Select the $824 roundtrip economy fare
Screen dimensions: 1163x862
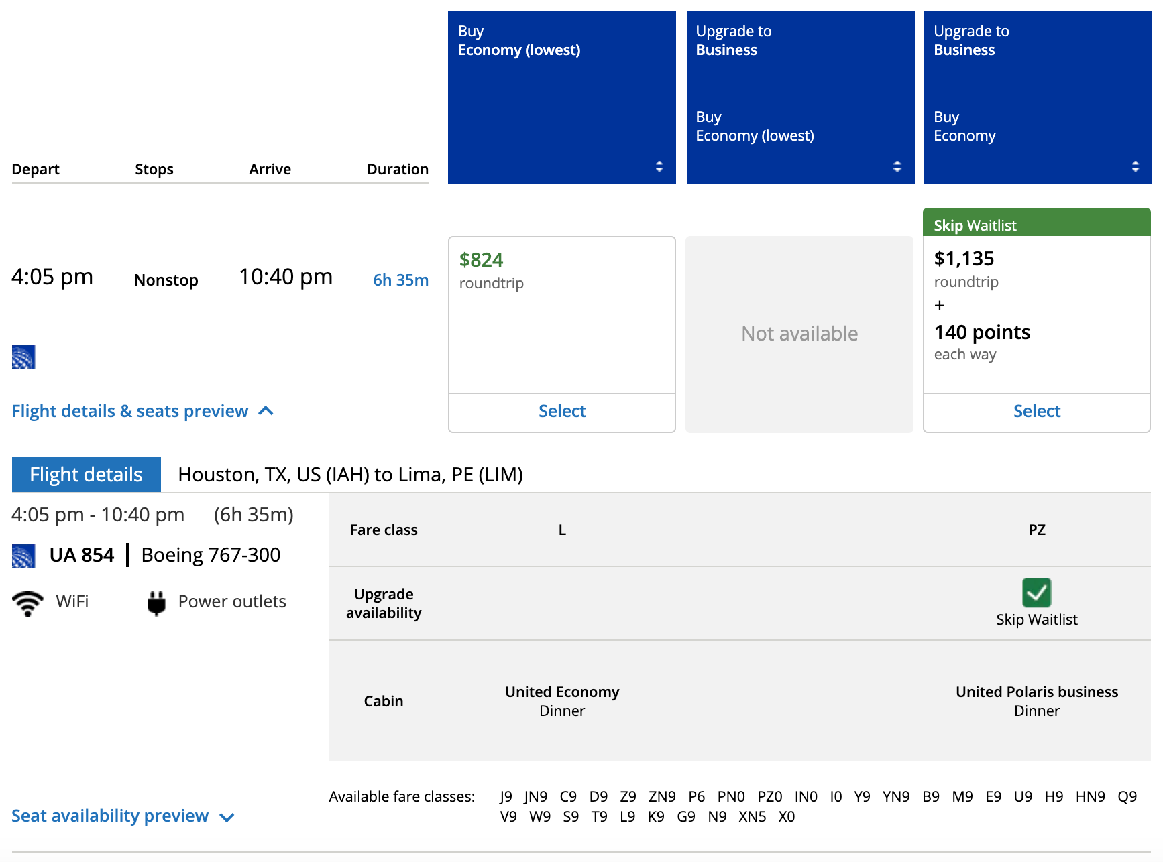(x=561, y=411)
